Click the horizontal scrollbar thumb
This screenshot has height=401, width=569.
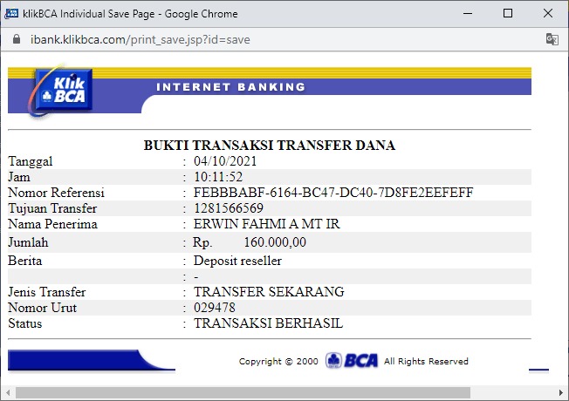pyautogui.click(x=243, y=392)
